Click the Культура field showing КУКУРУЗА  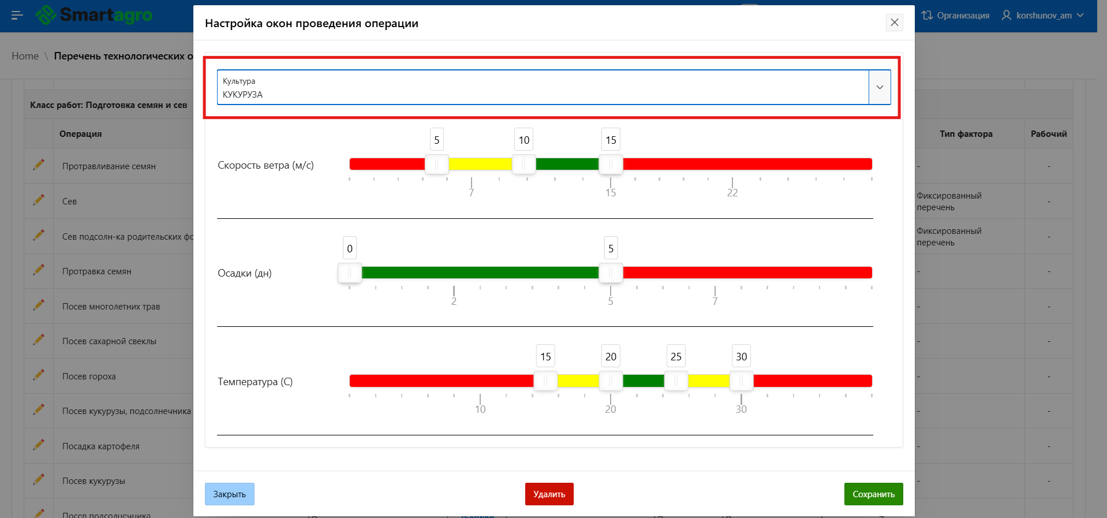tap(542, 88)
